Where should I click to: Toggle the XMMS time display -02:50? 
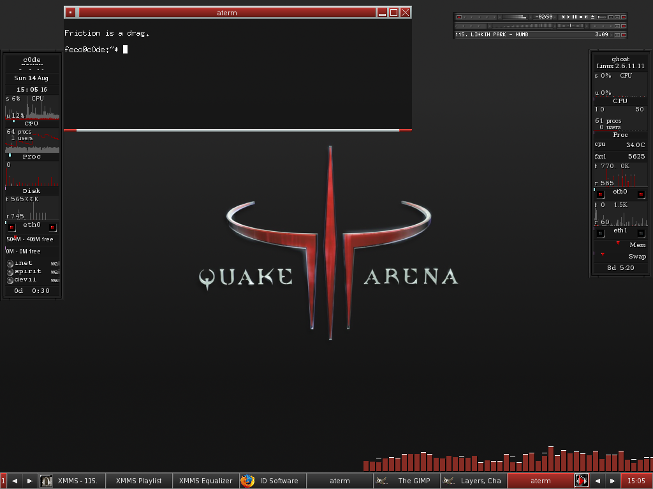coord(544,17)
